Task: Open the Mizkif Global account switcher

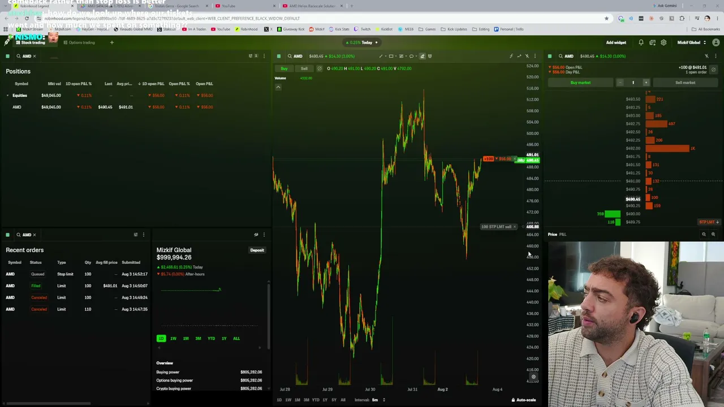Action: click(691, 42)
